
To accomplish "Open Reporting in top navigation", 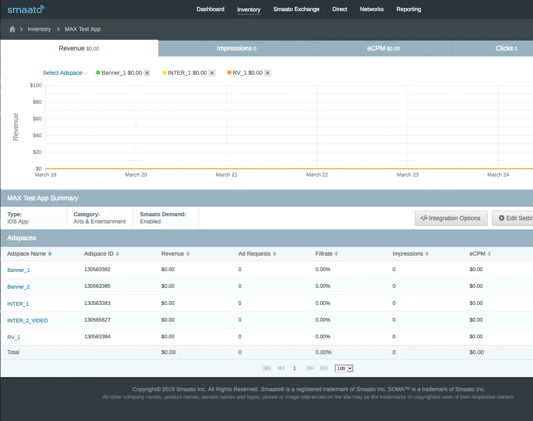I will [409, 9].
